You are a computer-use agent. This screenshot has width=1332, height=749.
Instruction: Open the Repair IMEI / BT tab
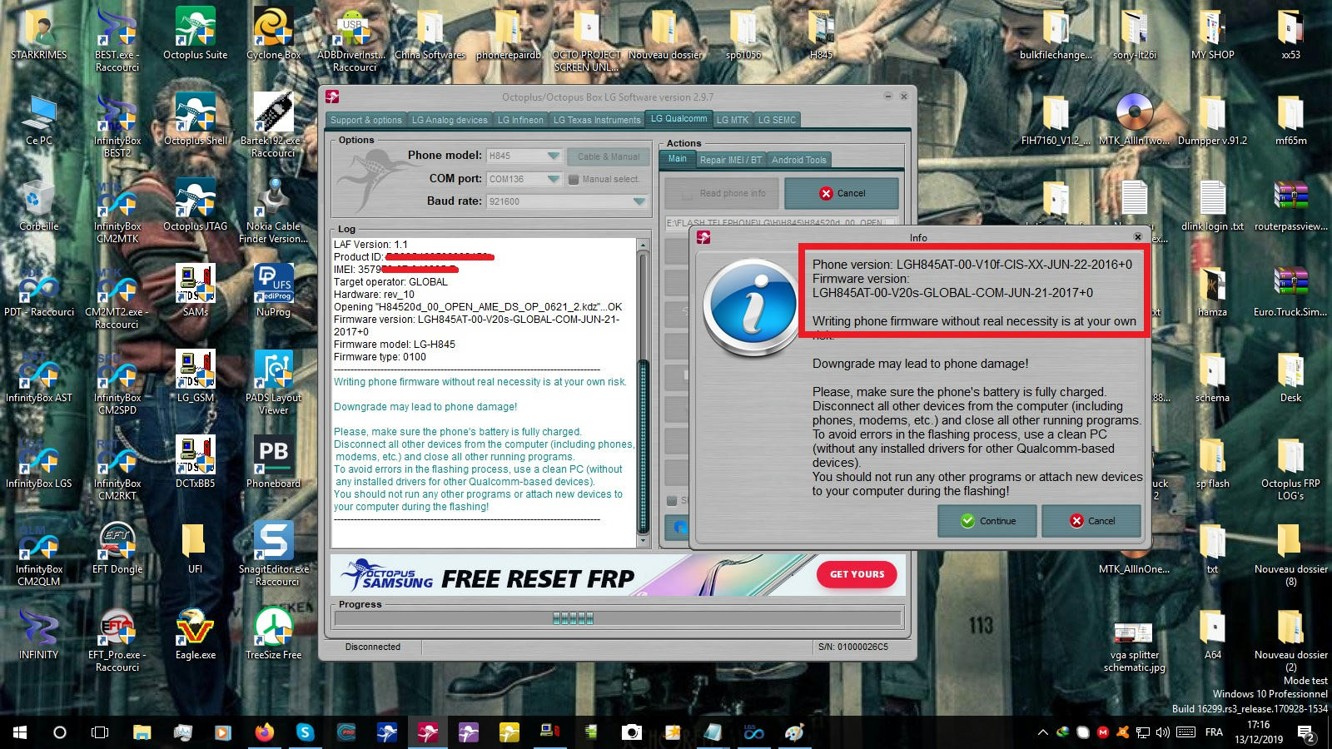(x=730, y=160)
